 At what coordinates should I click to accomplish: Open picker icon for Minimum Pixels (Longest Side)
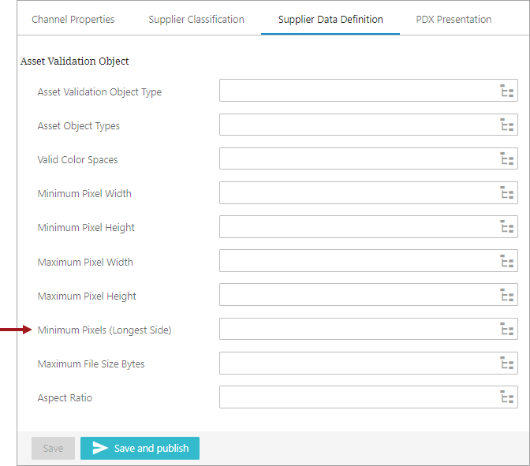point(507,330)
